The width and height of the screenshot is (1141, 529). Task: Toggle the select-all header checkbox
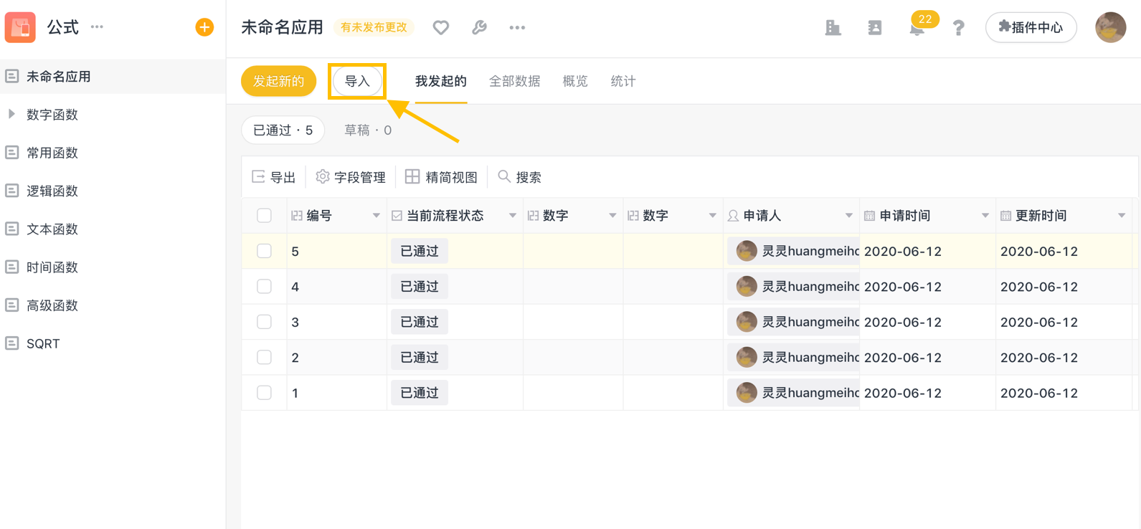click(x=264, y=216)
